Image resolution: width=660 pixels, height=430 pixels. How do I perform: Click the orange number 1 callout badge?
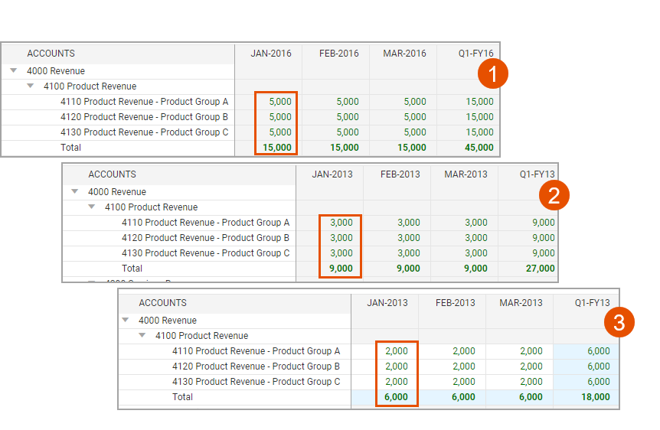pyautogui.click(x=493, y=73)
